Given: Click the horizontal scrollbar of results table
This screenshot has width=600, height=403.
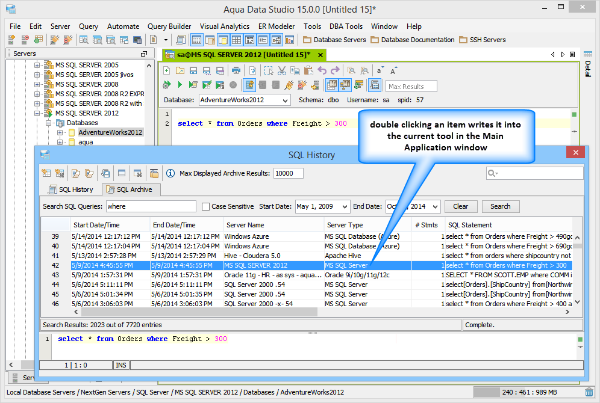Looking at the screenshot, I should pos(199,312).
